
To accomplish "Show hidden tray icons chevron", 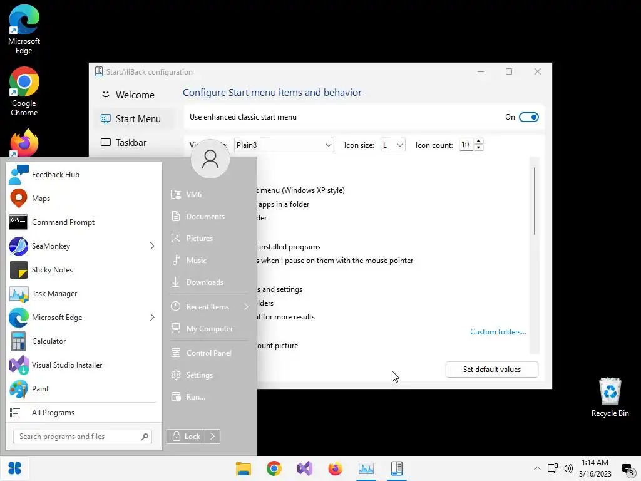I will pyautogui.click(x=537, y=468).
